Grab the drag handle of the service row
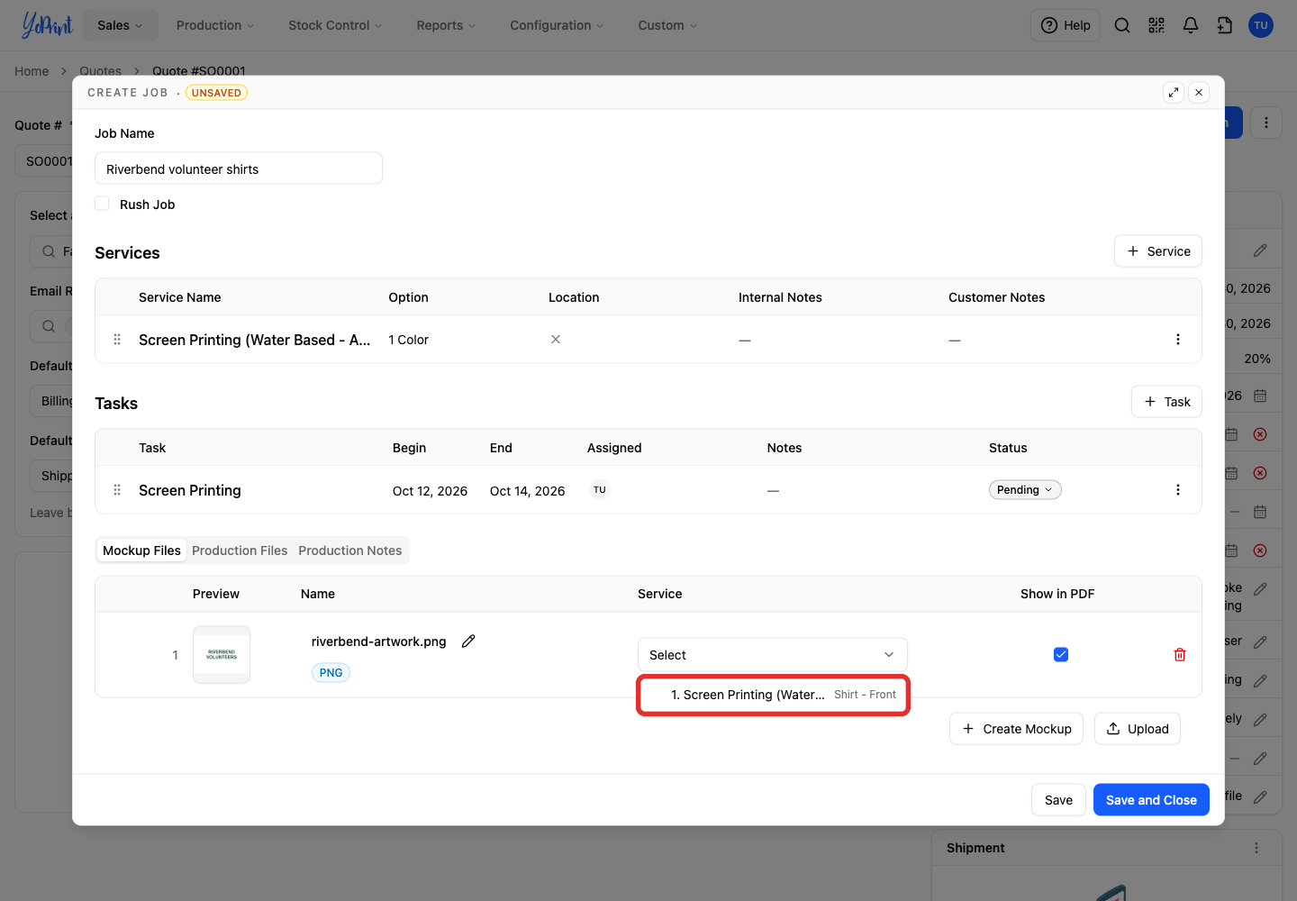Image resolution: width=1297 pixels, height=901 pixels. [117, 340]
